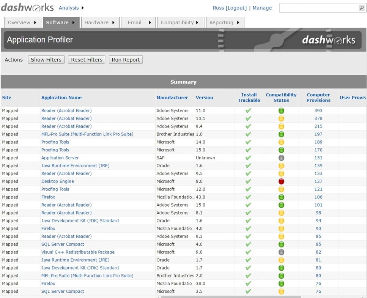Sort by the Version column header
This screenshot has height=298, width=367.
tap(204, 98)
